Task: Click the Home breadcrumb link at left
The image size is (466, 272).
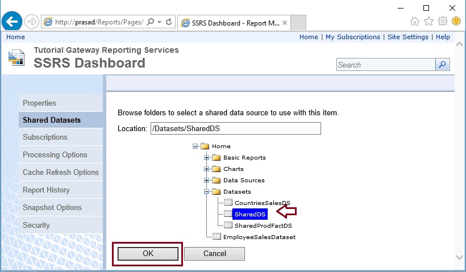Action: point(15,37)
